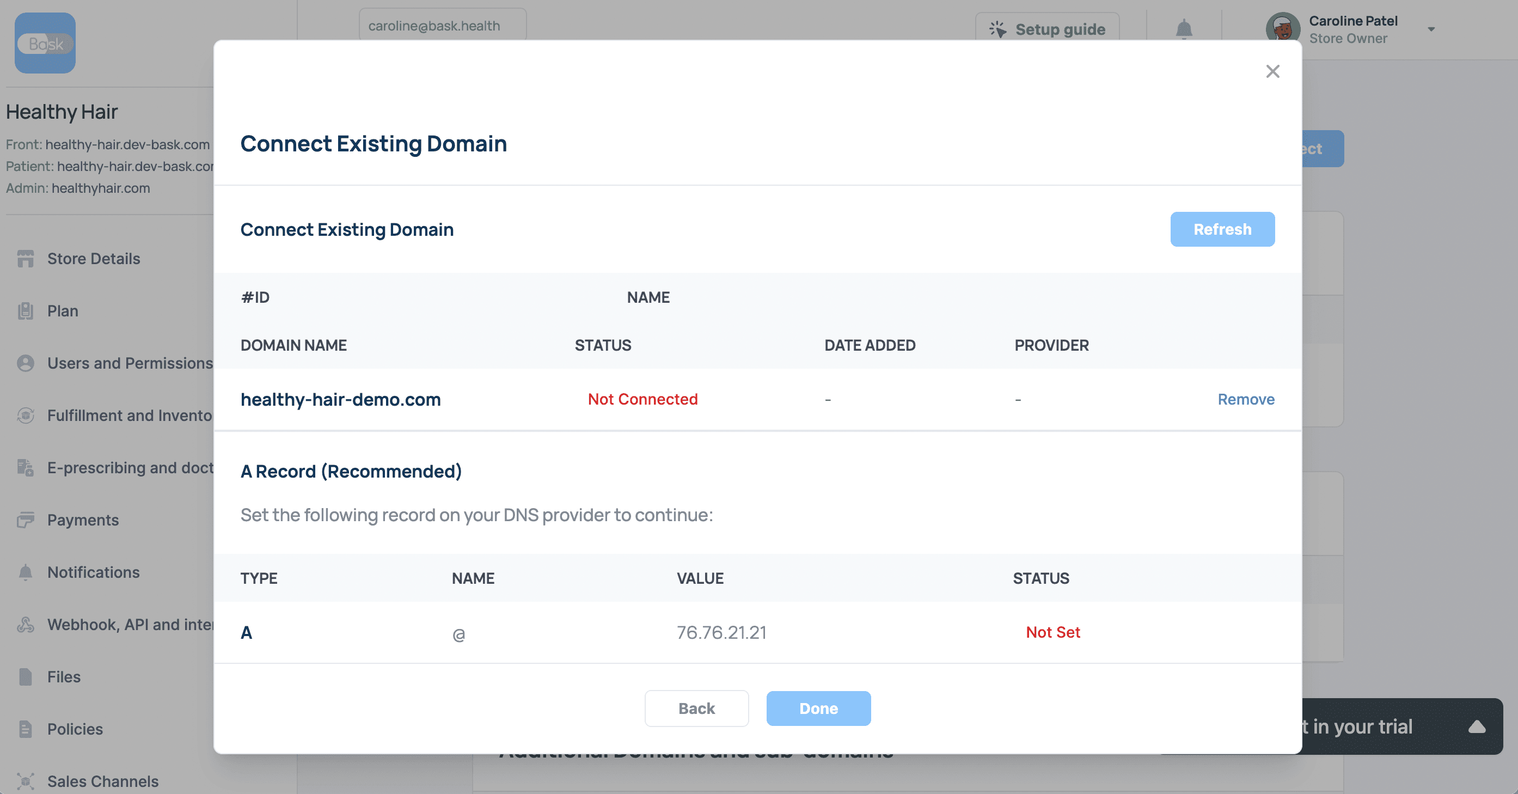Click the Plan sidebar icon
1518x794 pixels.
26,310
